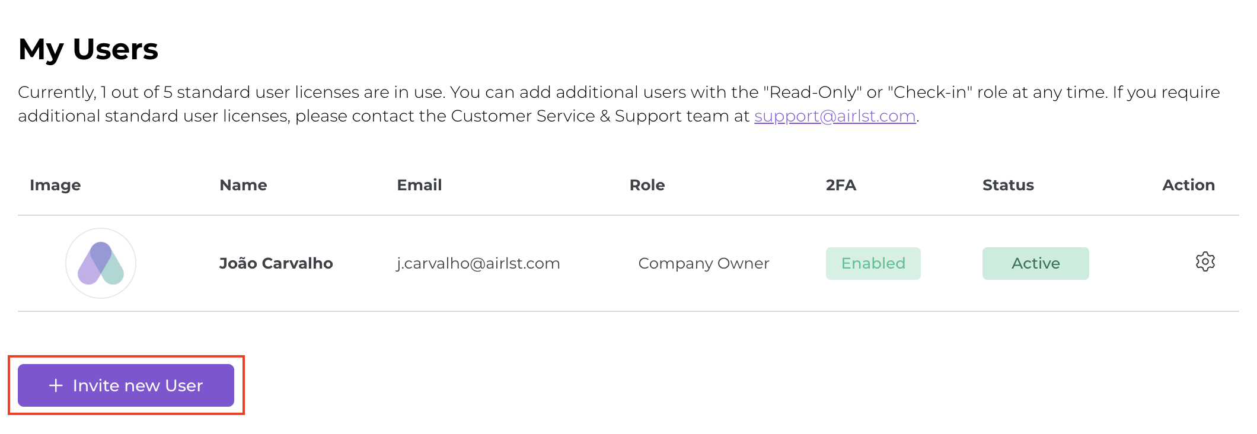The image size is (1257, 434).
Task: Click the Active status badge
Action: pos(1035,263)
